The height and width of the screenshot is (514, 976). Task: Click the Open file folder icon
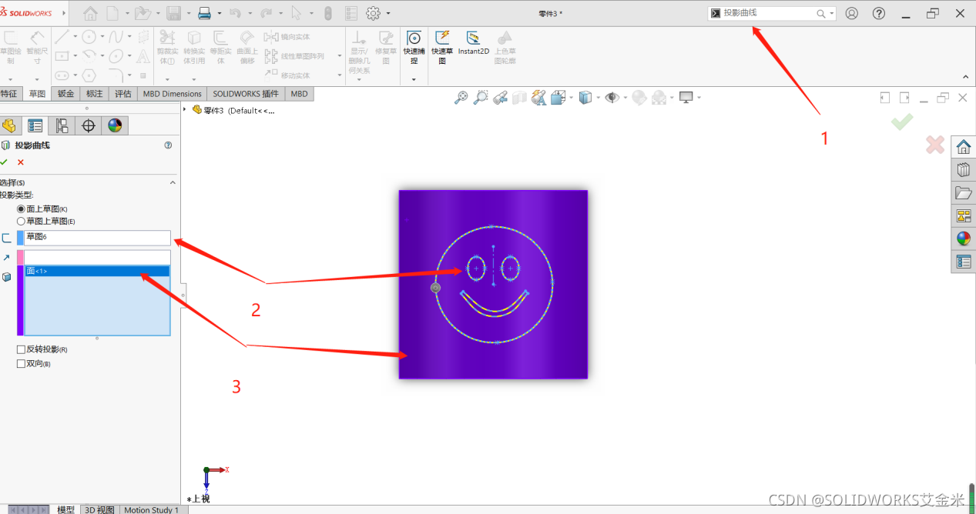click(x=141, y=13)
